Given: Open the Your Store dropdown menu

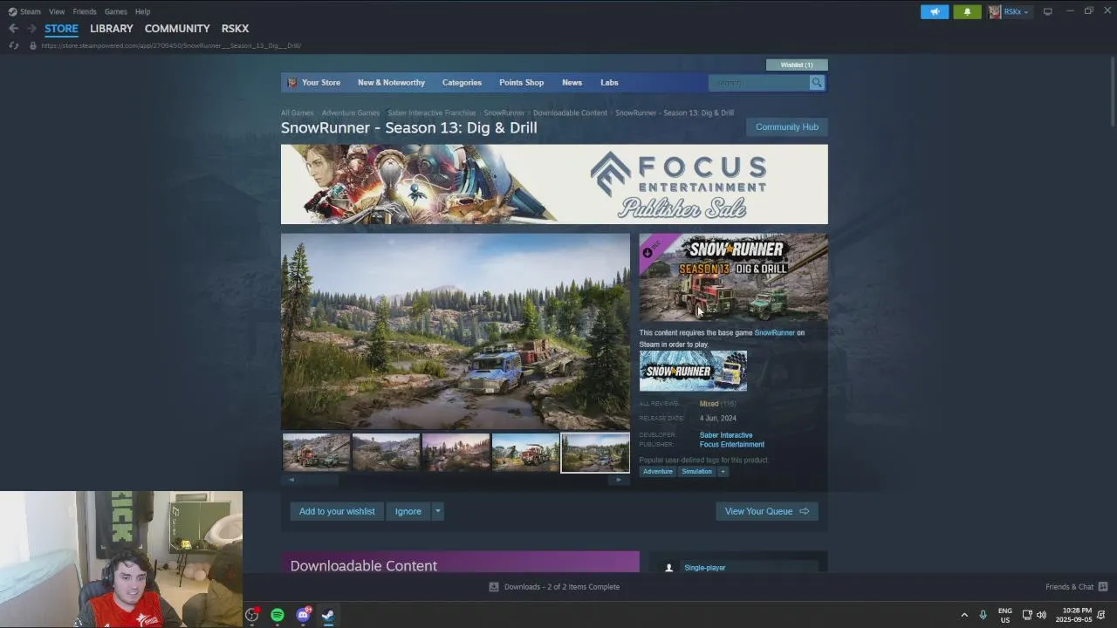Looking at the screenshot, I should [x=321, y=83].
